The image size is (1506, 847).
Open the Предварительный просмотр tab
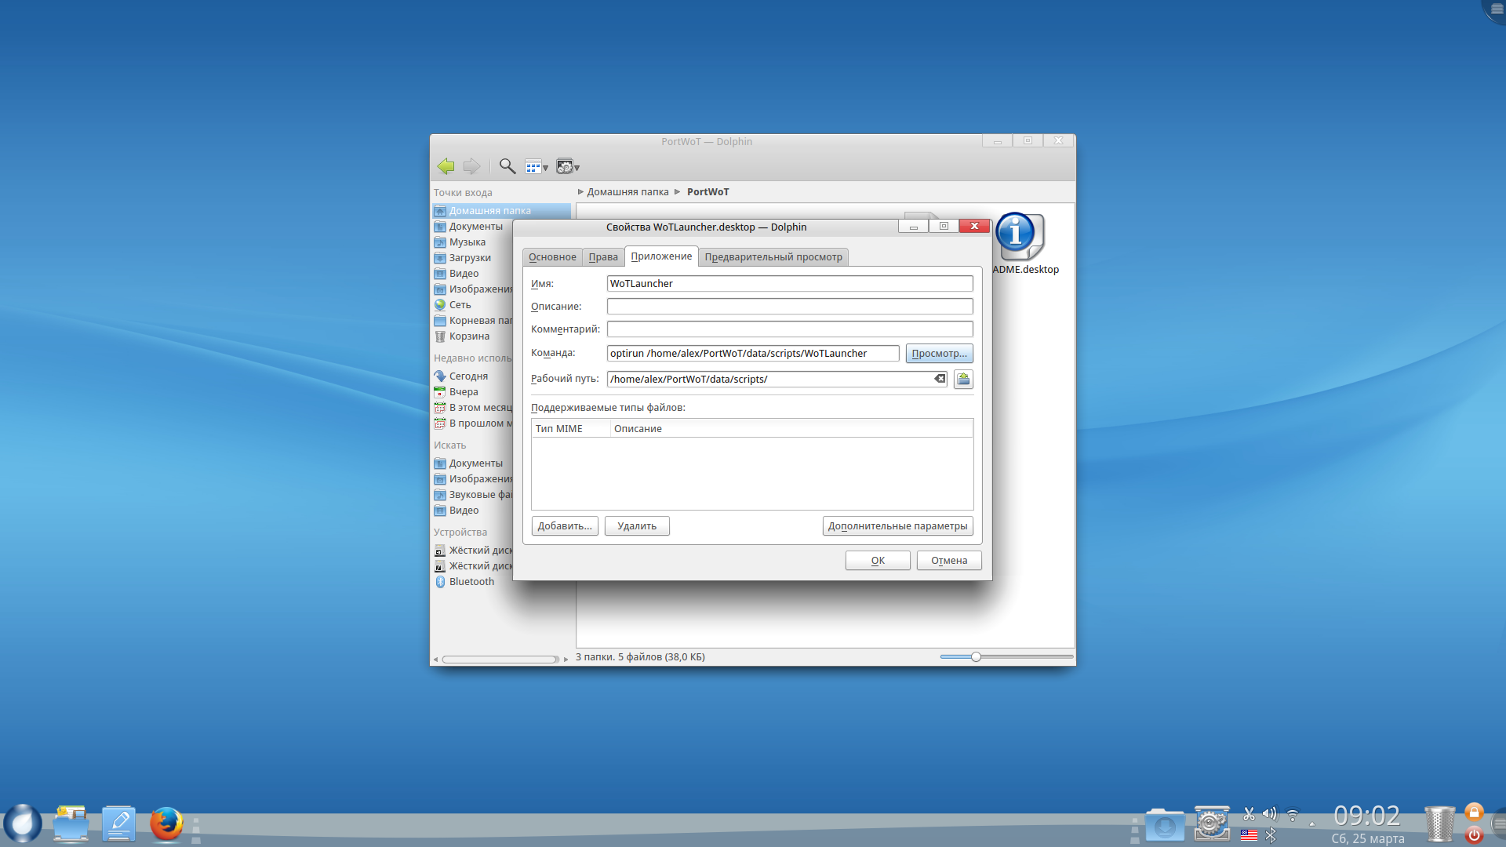[773, 257]
